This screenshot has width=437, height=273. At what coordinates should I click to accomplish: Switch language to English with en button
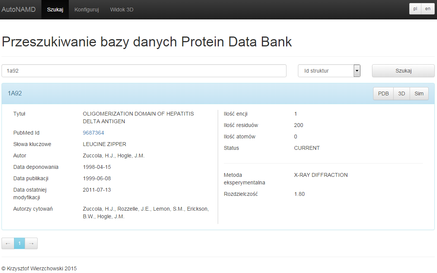coord(428,9)
